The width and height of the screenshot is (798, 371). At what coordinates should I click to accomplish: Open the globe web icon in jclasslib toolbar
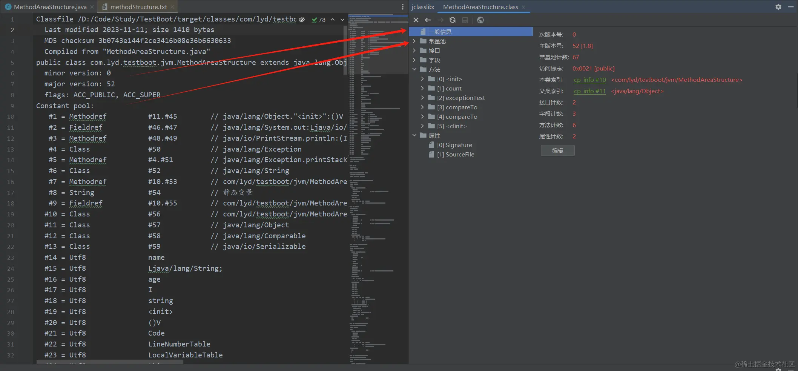click(480, 20)
